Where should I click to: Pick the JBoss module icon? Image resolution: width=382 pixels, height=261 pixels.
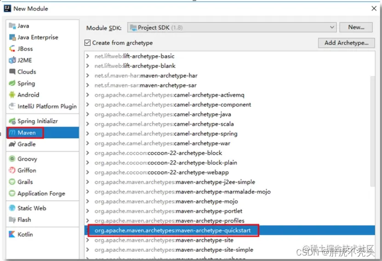(x=12, y=49)
